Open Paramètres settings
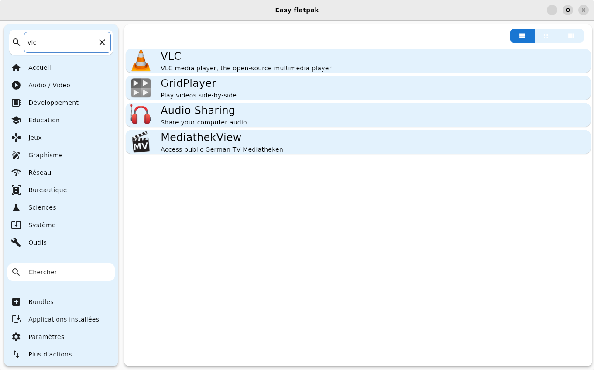594x370 pixels. (61, 337)
